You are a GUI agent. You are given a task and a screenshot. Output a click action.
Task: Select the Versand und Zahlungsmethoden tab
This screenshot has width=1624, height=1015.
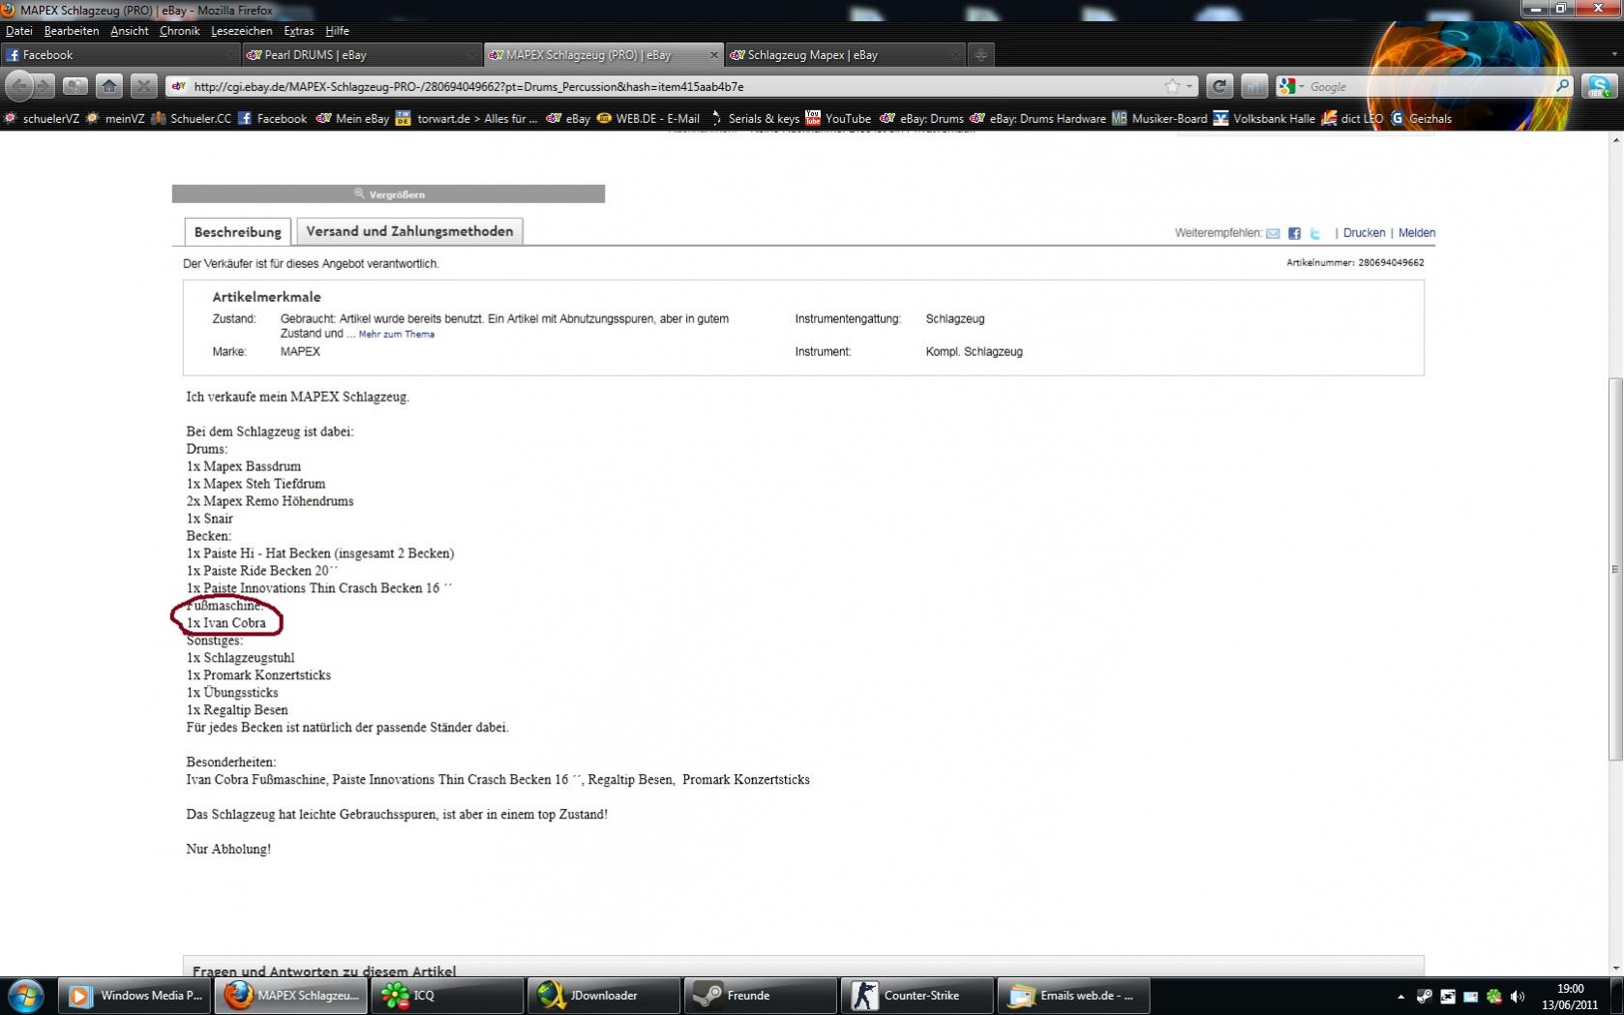click(409, 231)
